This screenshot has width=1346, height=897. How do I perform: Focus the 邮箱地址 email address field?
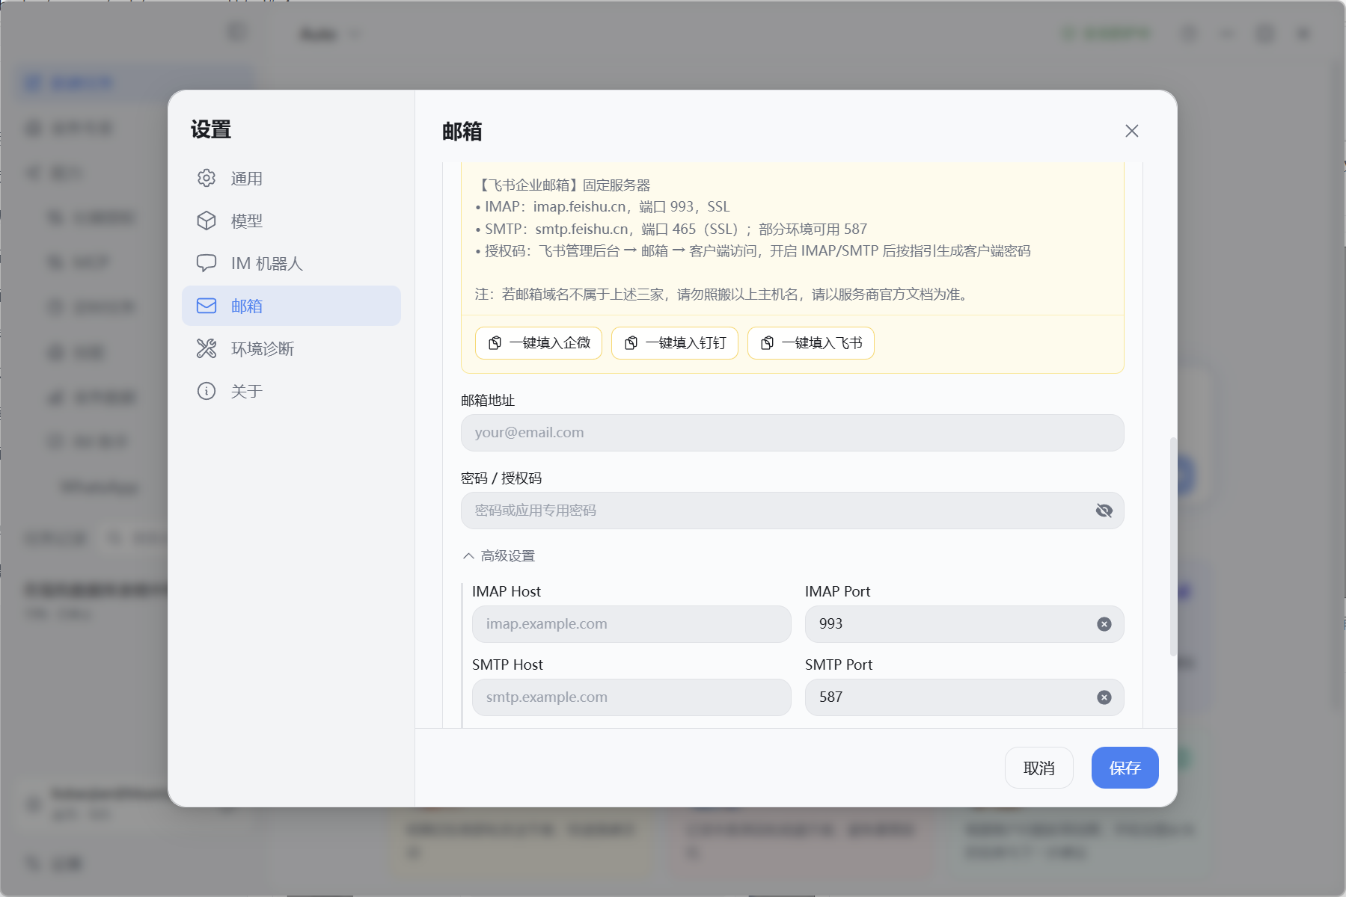[792, 433]
